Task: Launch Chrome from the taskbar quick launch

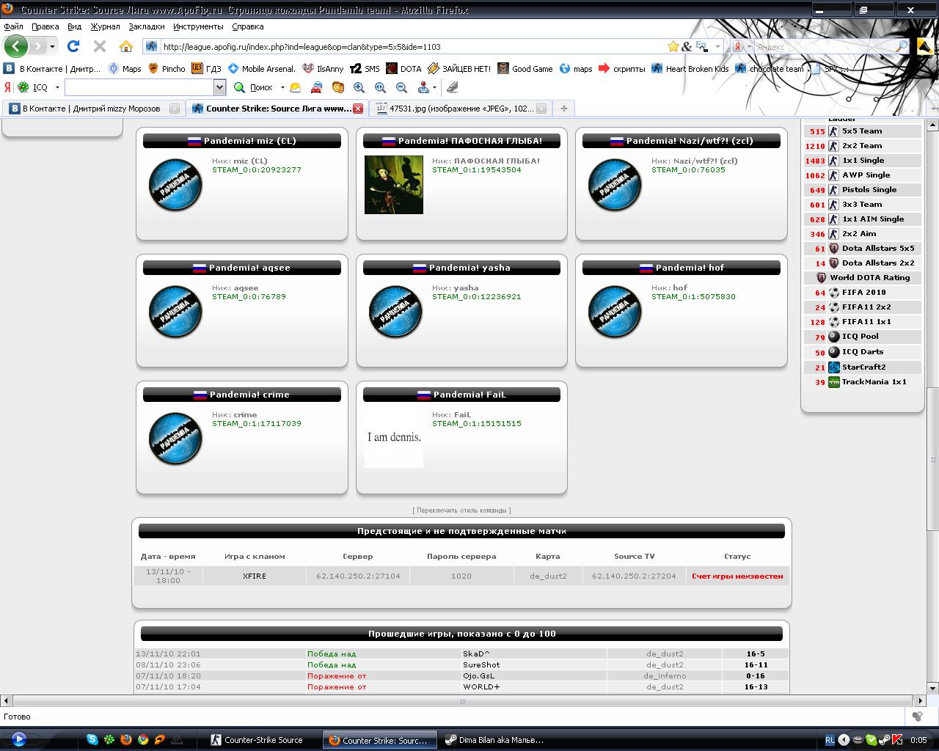Action: coord(142,740)
